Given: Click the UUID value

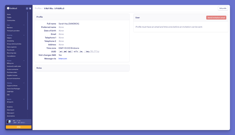Looking at the screenshot, I should pyautogui.click(x=79, y=52).
